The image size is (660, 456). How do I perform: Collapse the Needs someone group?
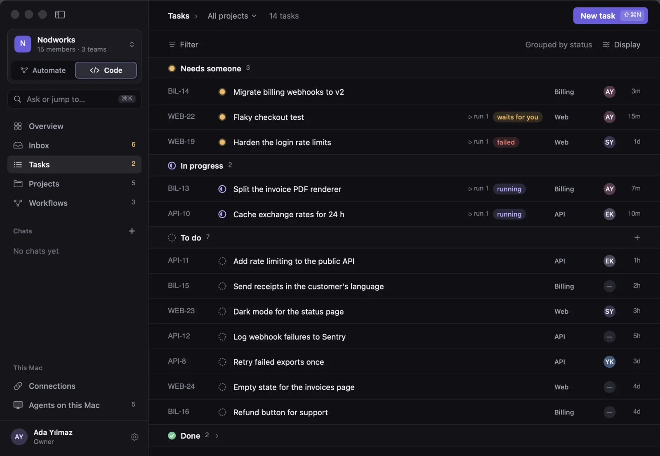[210, 68]
